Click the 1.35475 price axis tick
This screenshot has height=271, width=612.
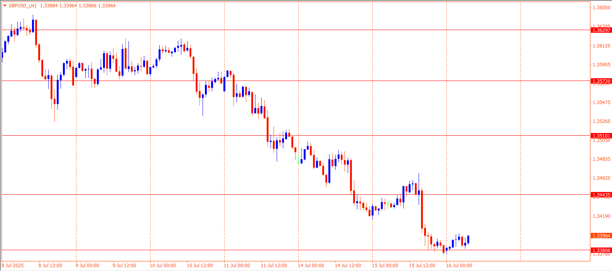coord(601,103)
